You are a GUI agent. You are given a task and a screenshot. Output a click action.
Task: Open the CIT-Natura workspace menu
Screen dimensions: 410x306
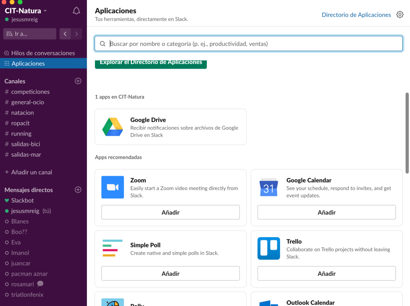[24, 11]
